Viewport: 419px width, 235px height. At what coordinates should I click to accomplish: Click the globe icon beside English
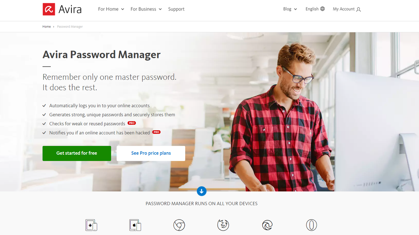(x=322, y=9)
